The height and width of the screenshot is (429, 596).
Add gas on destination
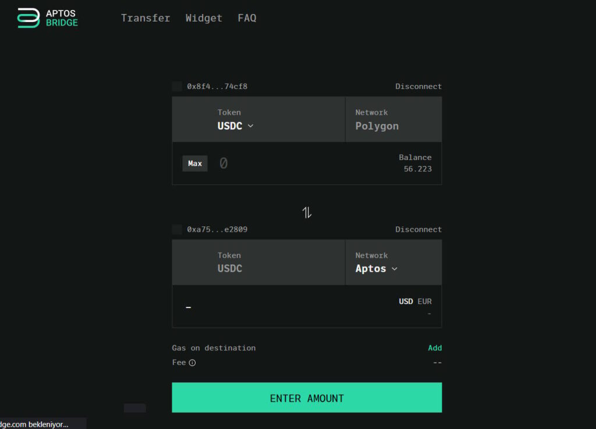pos(435,348)
